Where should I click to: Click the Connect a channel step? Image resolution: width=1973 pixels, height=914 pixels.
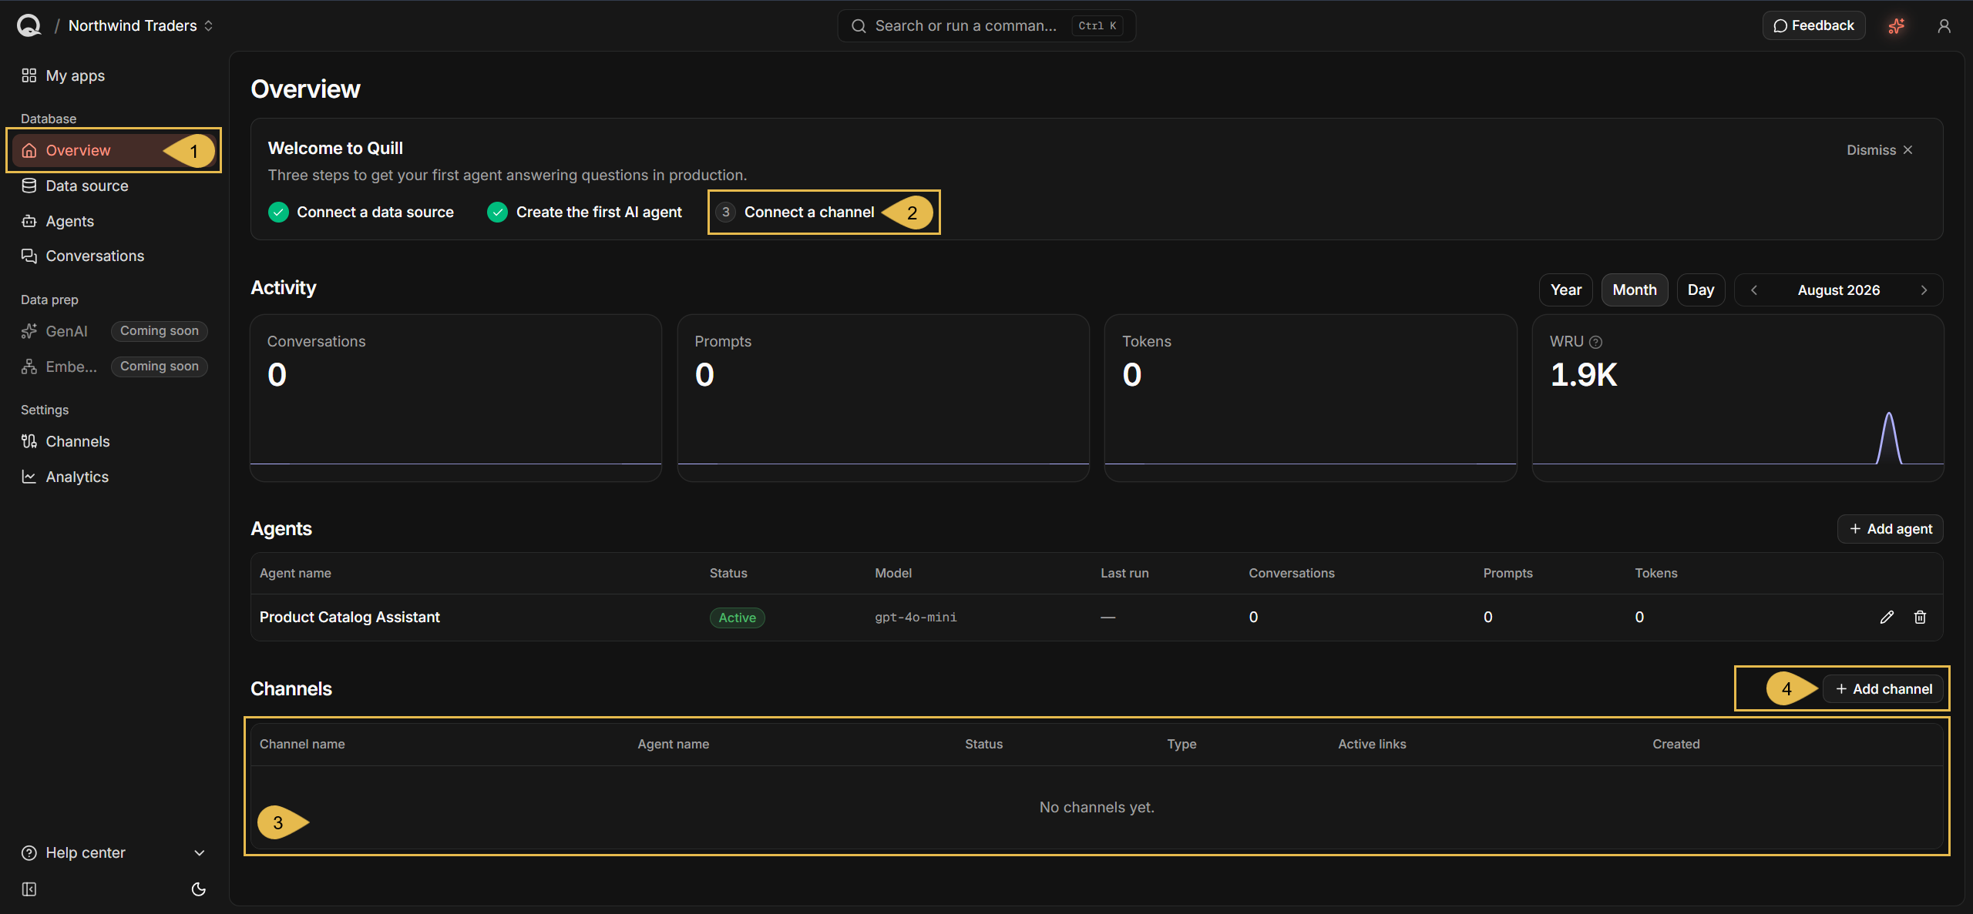[x=795, y=213]
